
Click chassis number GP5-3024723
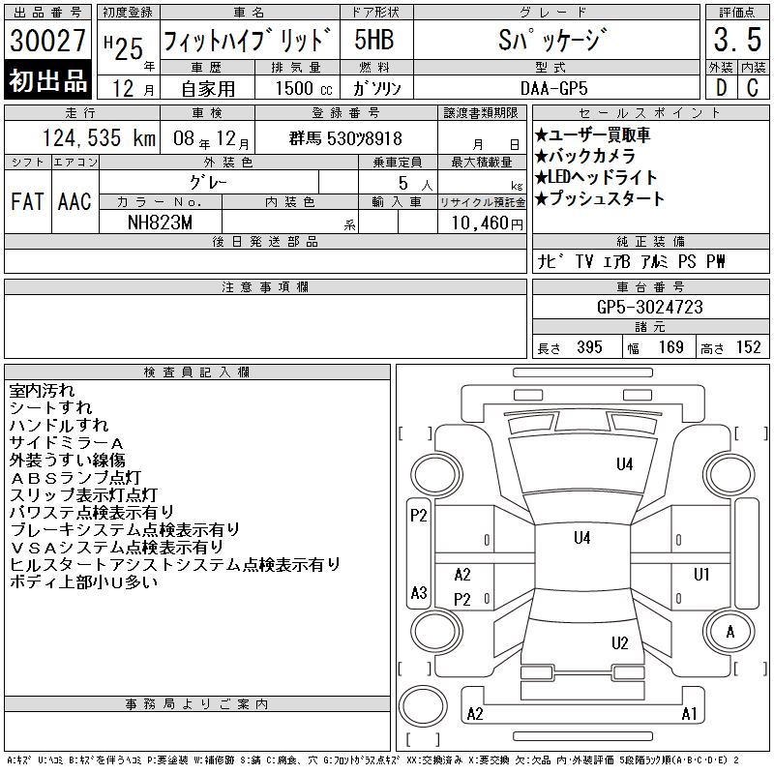tap(649, 307)
